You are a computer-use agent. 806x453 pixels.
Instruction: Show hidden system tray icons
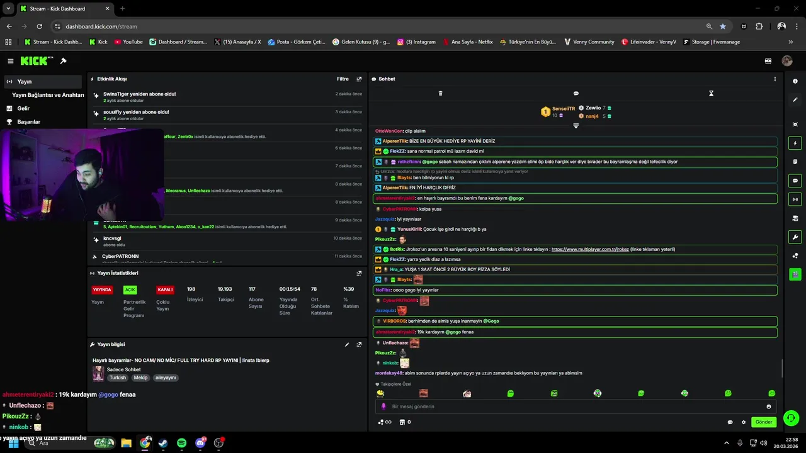[726, 443]
